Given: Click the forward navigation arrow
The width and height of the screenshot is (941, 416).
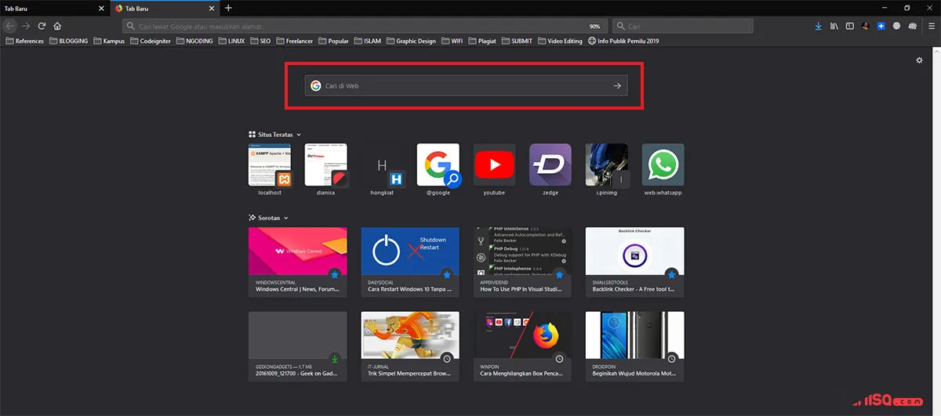Looking at the screenshot, I should pos(26,26).
